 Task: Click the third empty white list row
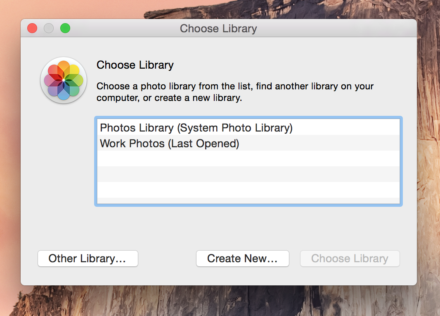[248, 190]
